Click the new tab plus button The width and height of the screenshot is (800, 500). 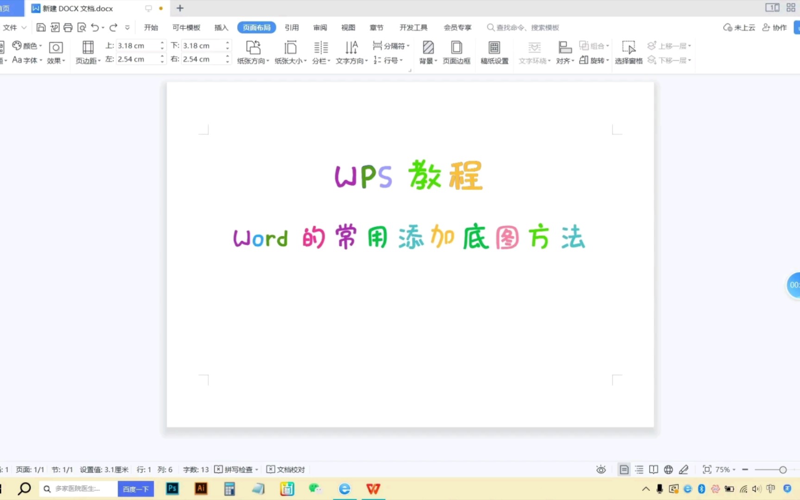pos(180,8)
